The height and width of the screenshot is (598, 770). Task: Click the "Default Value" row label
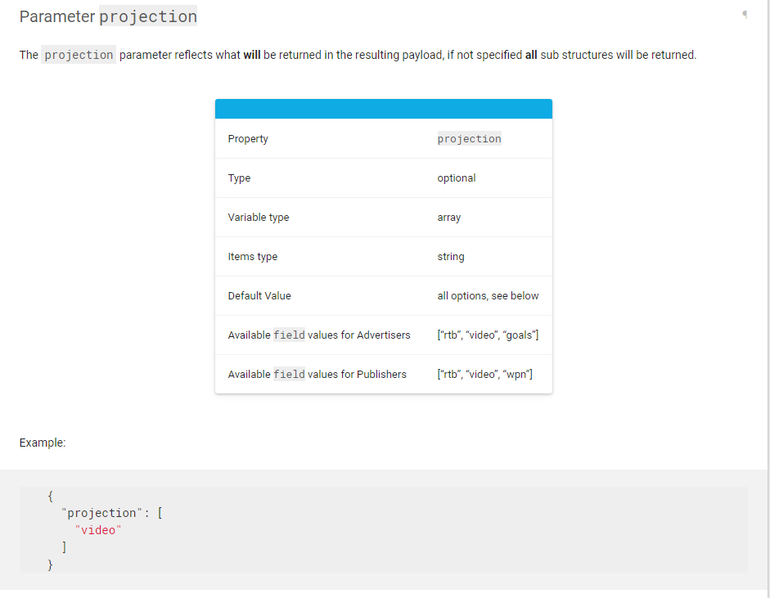[259, 296]
